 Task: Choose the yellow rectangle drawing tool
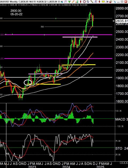pos(103,2)
